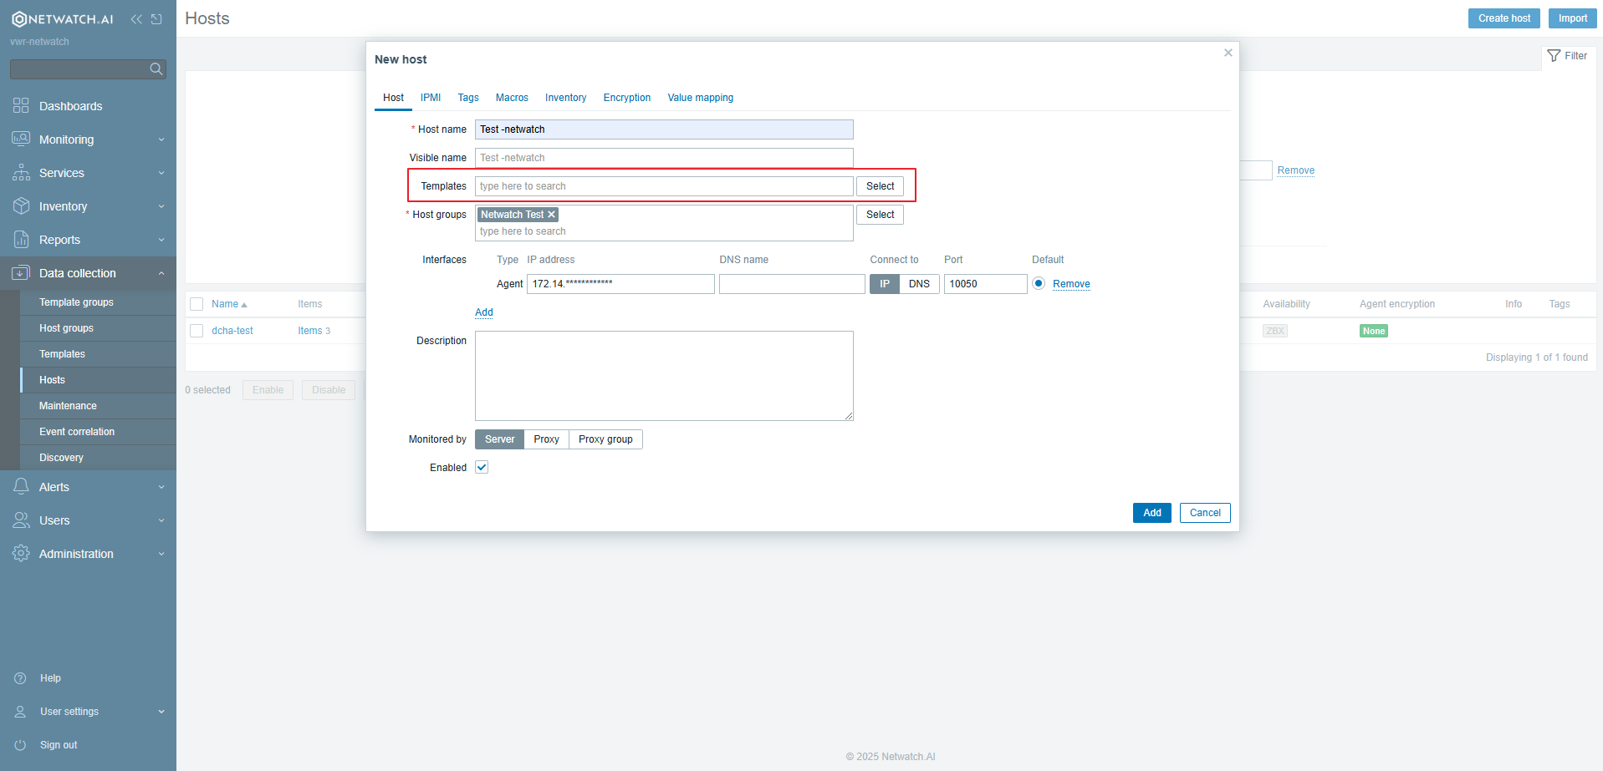This screenshot has height=771, width=1603.
Task: Choose Proxy in Monitored by
Action: pos(546,439)
